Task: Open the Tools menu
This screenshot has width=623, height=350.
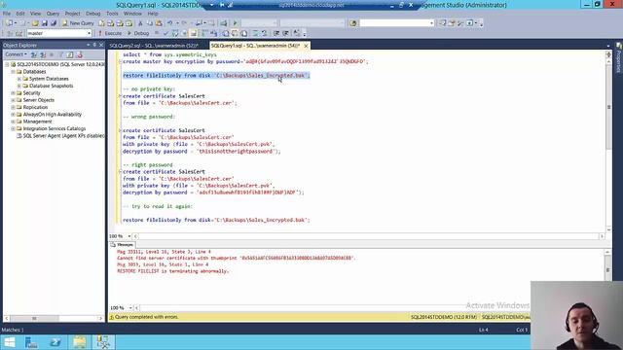Action: click(x=112, y=14)
